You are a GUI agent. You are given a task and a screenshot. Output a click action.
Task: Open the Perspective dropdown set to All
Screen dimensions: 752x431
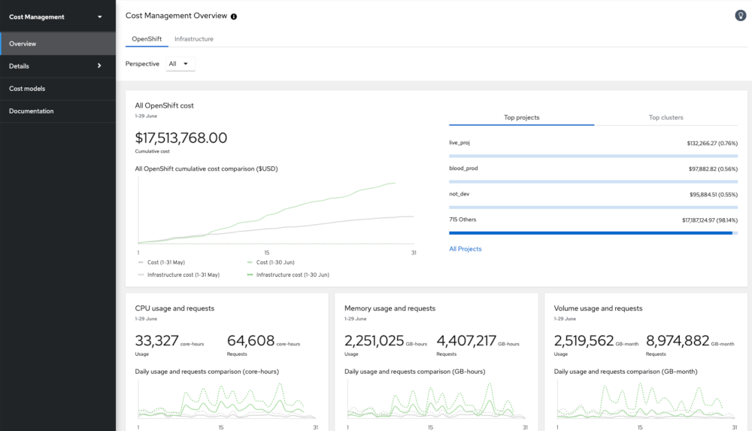coord(180,64)
